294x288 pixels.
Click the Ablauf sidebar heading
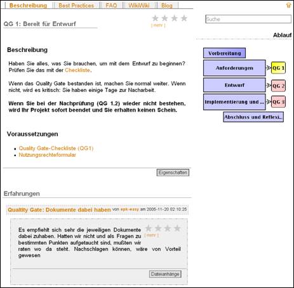tap(282, 35)
